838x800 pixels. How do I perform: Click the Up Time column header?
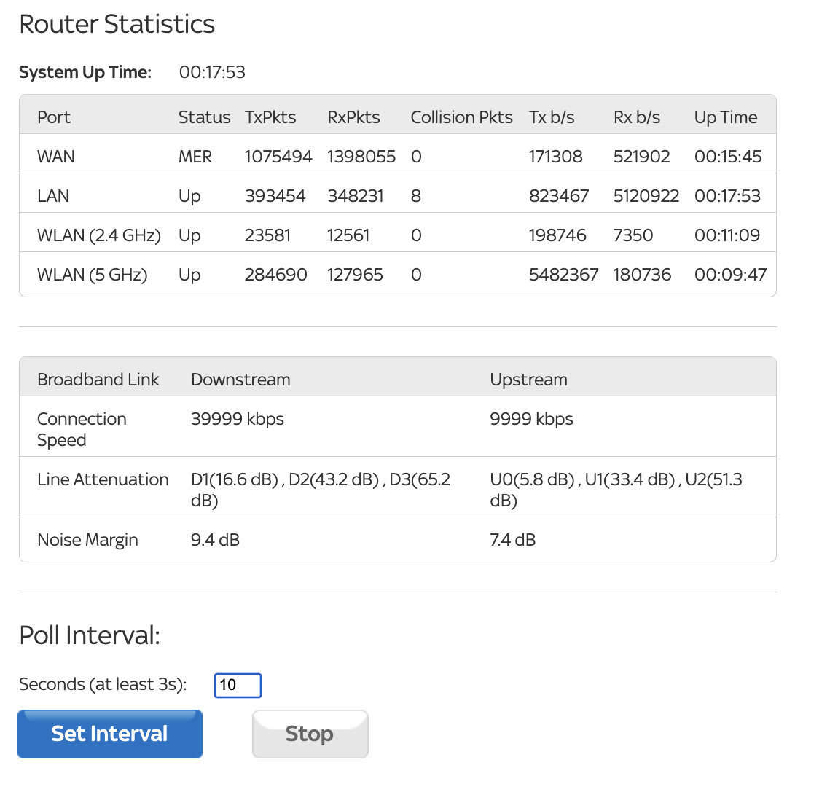pyautogui.click(x=725, y=117)
